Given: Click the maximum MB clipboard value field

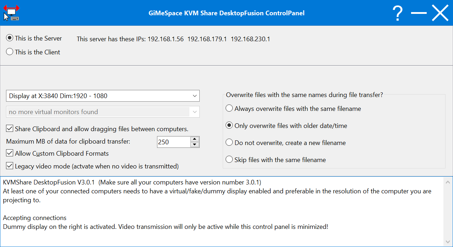Looking at the screenshot, I should (x=173, y=142).
